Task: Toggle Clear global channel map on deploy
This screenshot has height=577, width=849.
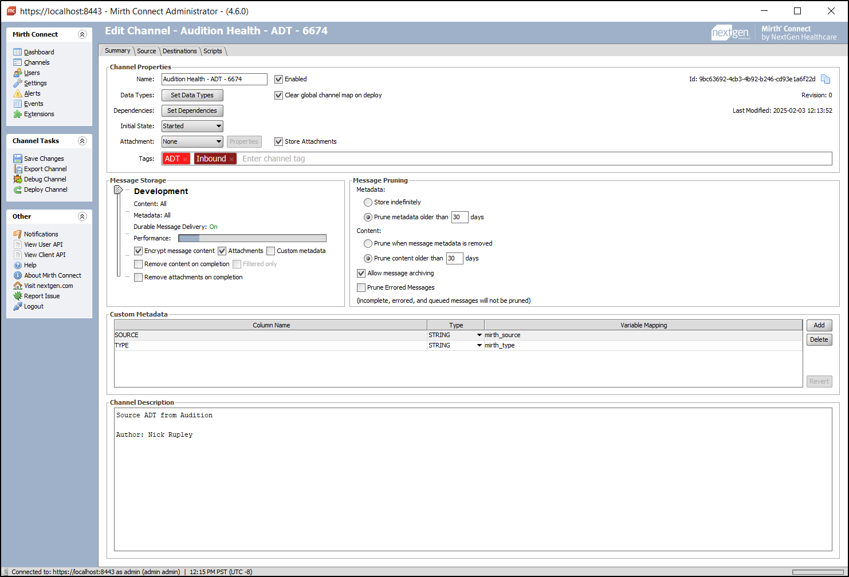Action: (279, 95)
